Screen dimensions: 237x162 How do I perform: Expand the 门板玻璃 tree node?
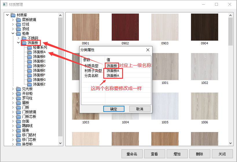click(13, 112)
